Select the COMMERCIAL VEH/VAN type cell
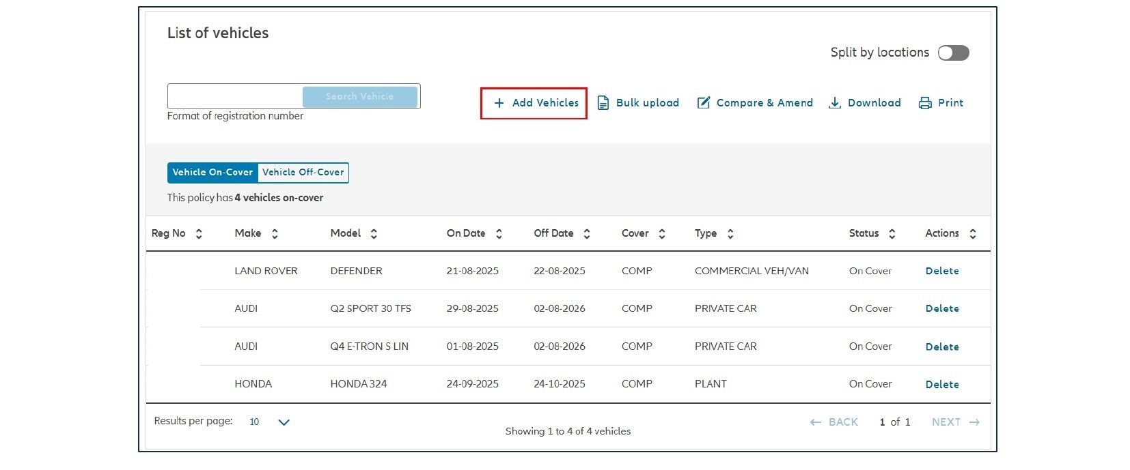 pos(752,271)
